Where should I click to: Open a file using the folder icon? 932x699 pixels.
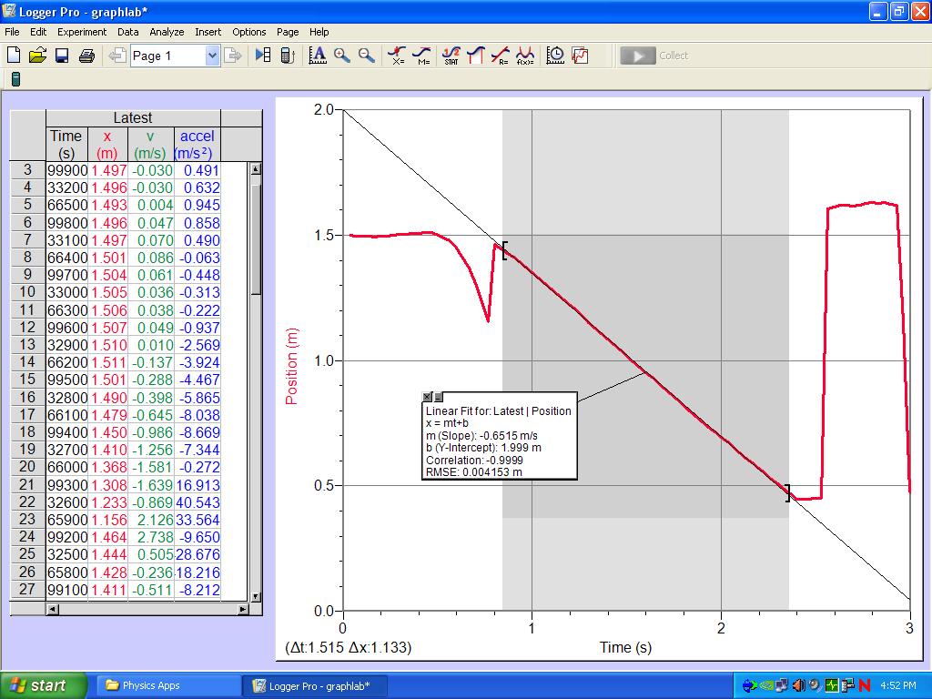[x=37, y=56]
